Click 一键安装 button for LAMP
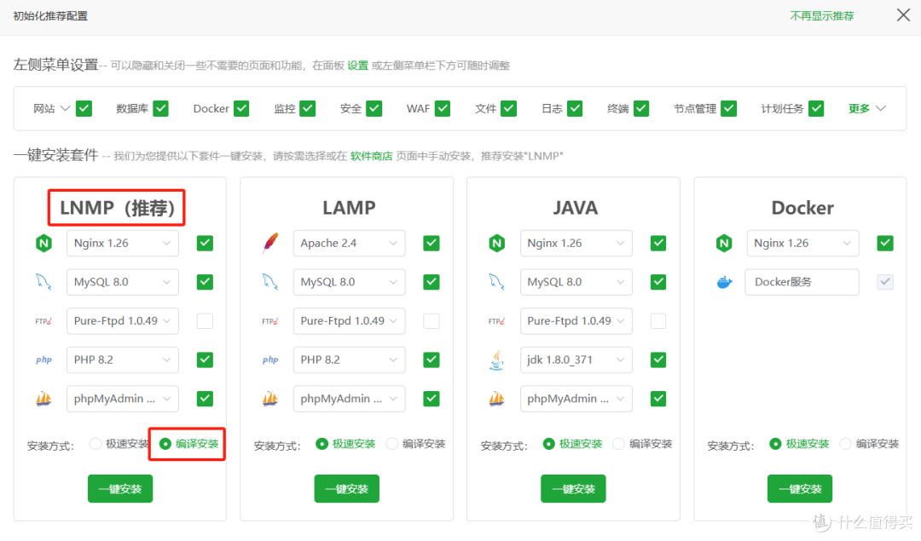 tap(346, 489)
